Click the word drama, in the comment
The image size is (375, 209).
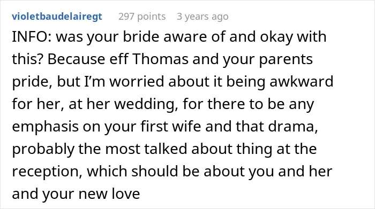(x=293, y=126)
